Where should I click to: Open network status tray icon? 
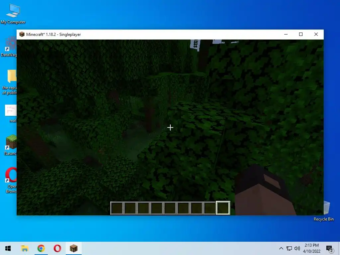289,248
